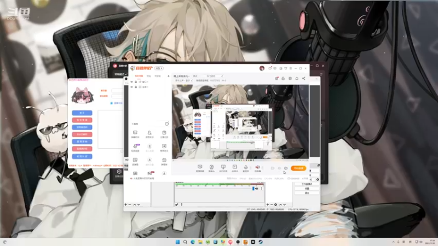Collapse toolbox with round icon beside 工具箱
The image size is (438, 246).
point(167,124)
